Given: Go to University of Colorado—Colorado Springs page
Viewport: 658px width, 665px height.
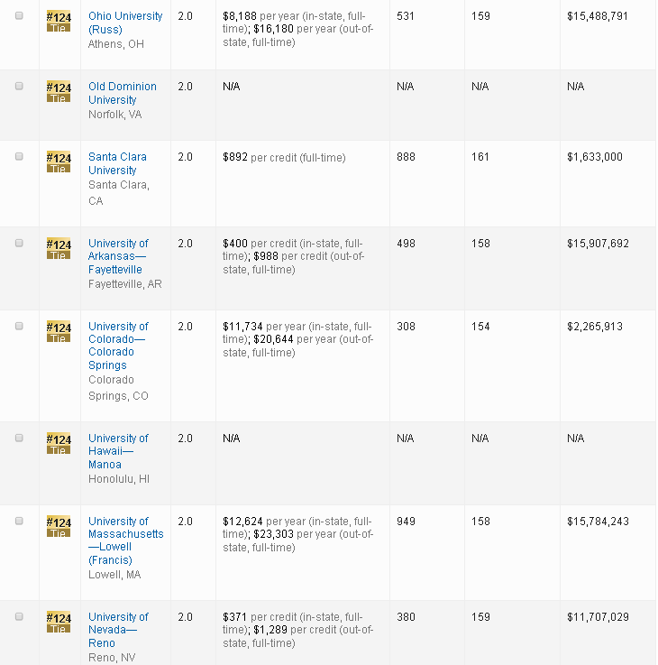Looking at the screenshot, I should [x=118, y=346].
